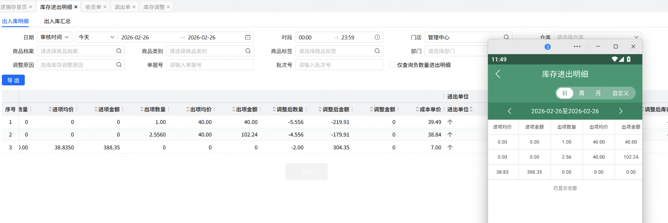
Task: Sort by 出项金额 column
Action: (234, 109)
